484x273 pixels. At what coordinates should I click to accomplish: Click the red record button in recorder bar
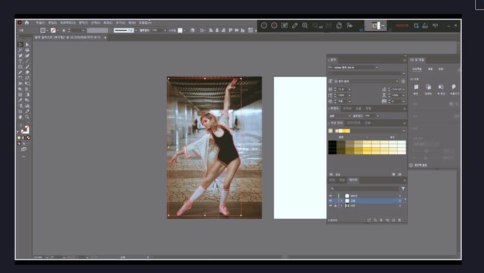click(x=274, y=26)
